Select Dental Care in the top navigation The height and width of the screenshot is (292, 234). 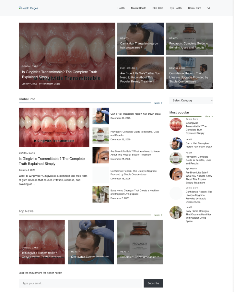click(194, 8)
